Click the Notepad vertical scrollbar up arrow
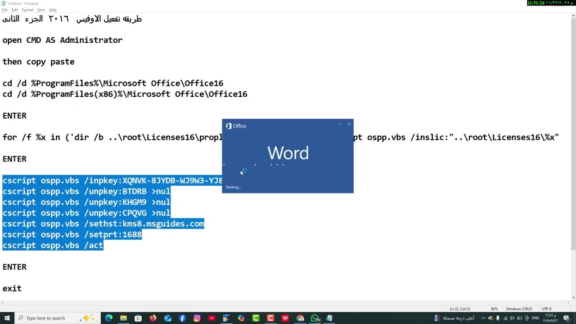576x324 pixels. click(x=573, y=17)
